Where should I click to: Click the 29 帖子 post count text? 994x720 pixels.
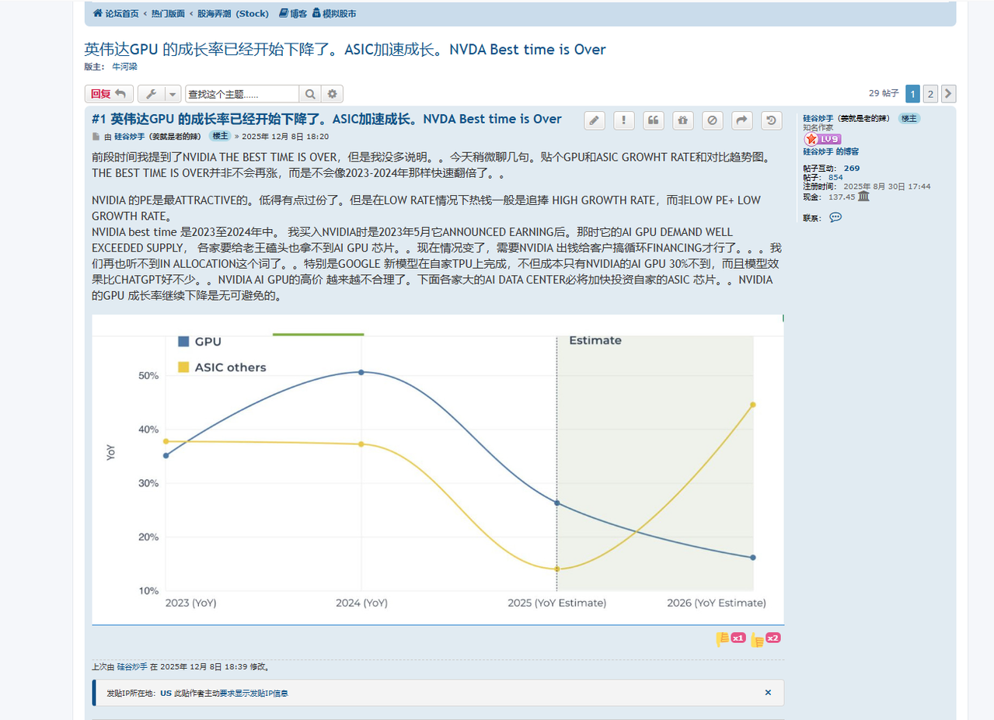884,93
